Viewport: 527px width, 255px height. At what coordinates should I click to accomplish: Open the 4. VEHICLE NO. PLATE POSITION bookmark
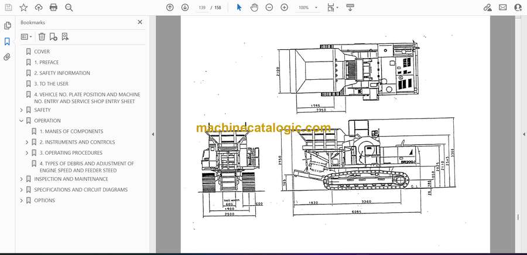click(x=87, y=98)
